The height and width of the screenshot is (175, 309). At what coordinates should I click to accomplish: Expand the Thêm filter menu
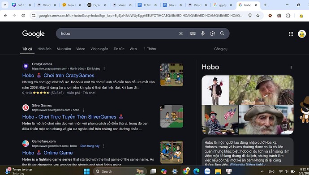coord(150,49)
